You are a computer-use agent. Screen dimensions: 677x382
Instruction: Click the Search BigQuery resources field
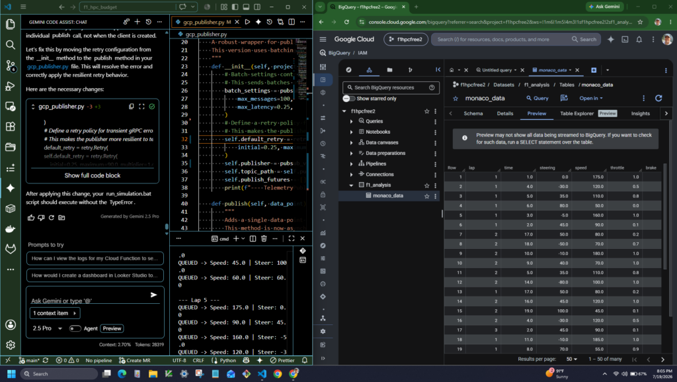pos(391,87)
